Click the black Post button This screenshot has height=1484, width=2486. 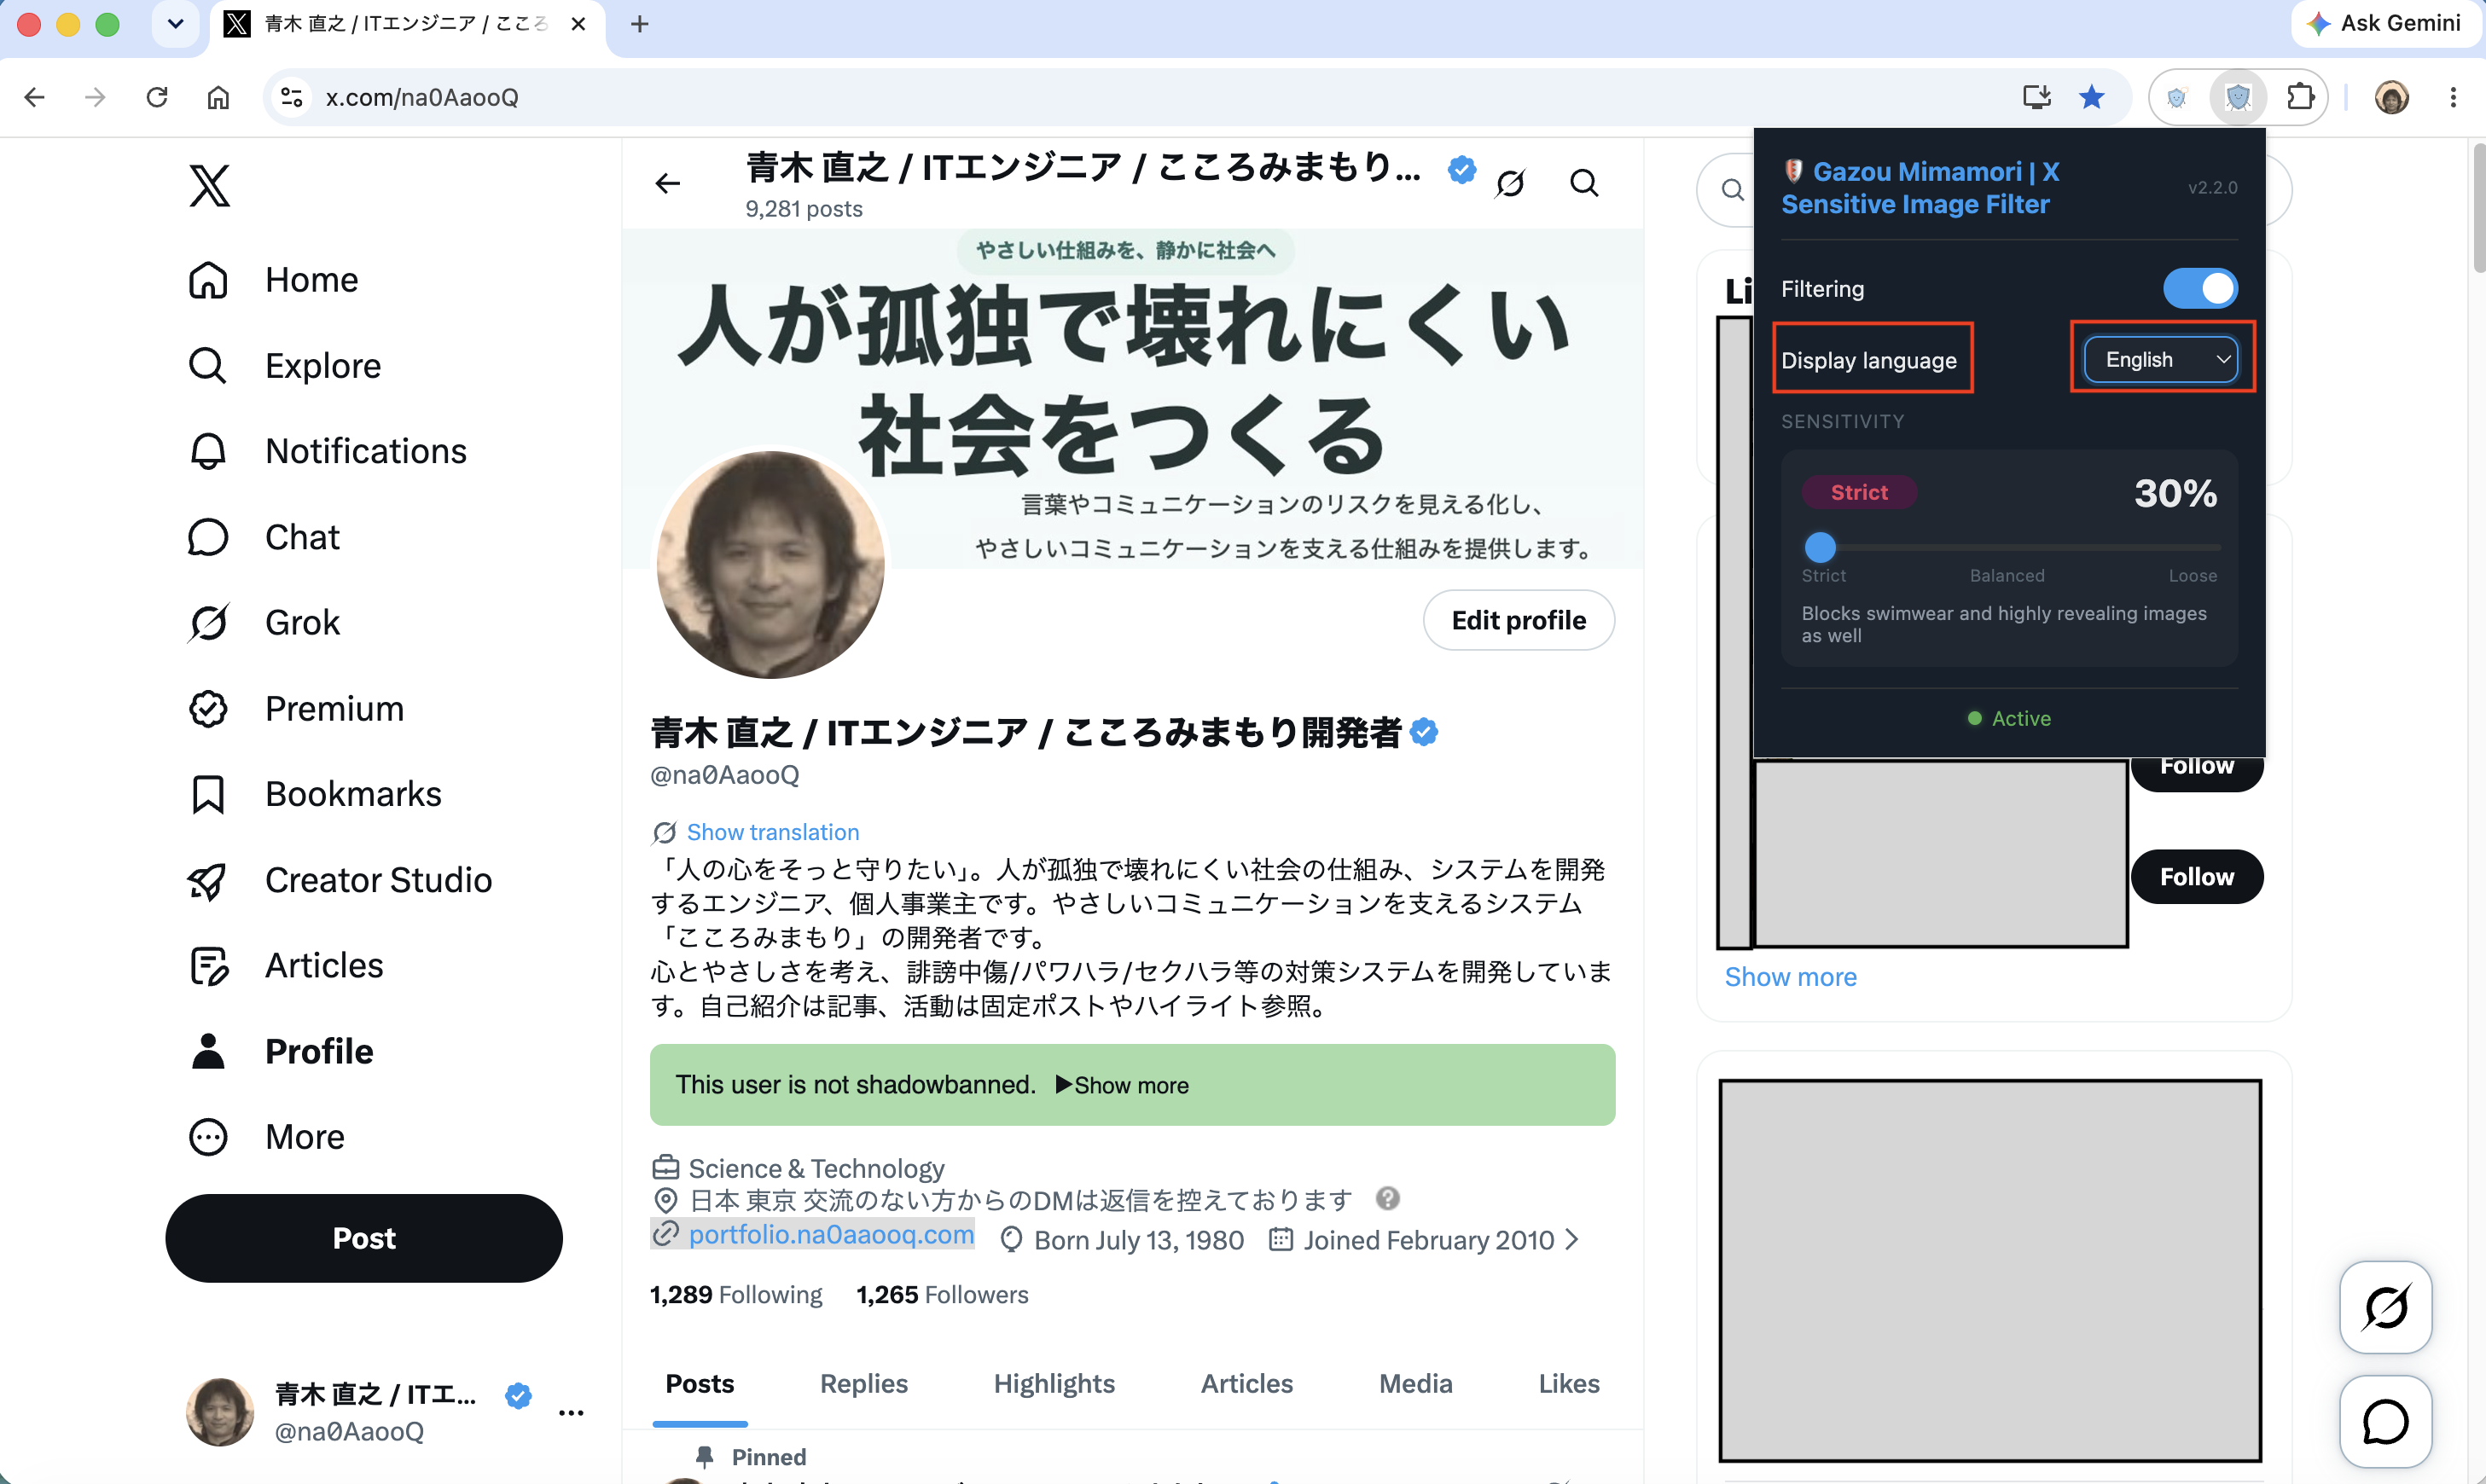coord(364,1238)
